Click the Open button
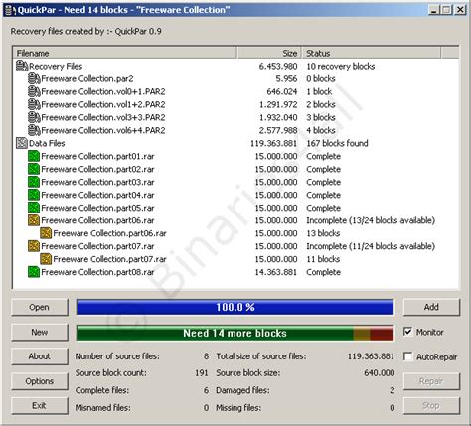This screenshot has height=426, width=471. click(40, 307)
